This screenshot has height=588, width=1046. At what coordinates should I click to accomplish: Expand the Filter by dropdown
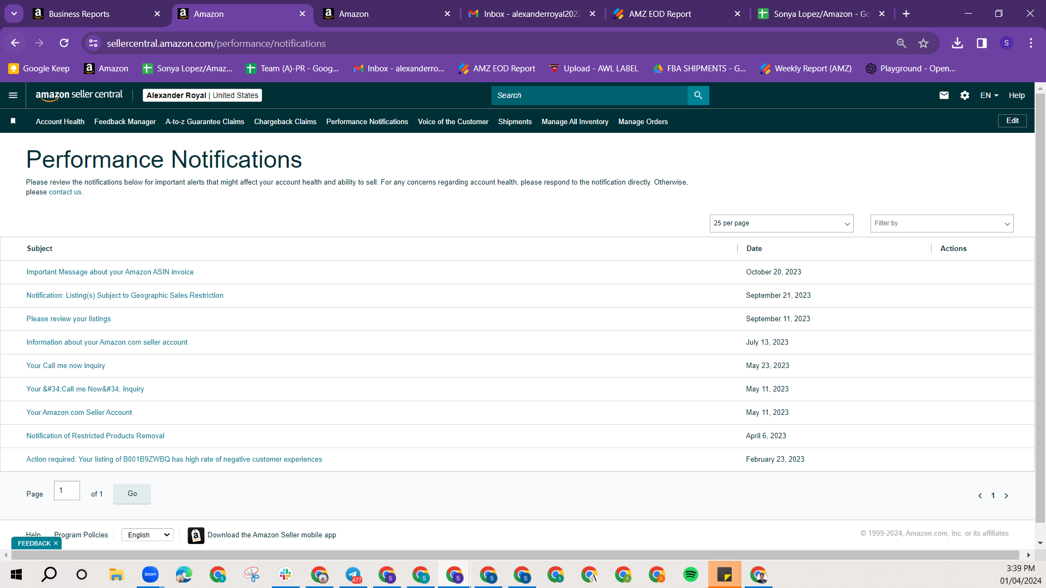coord(942,223)
